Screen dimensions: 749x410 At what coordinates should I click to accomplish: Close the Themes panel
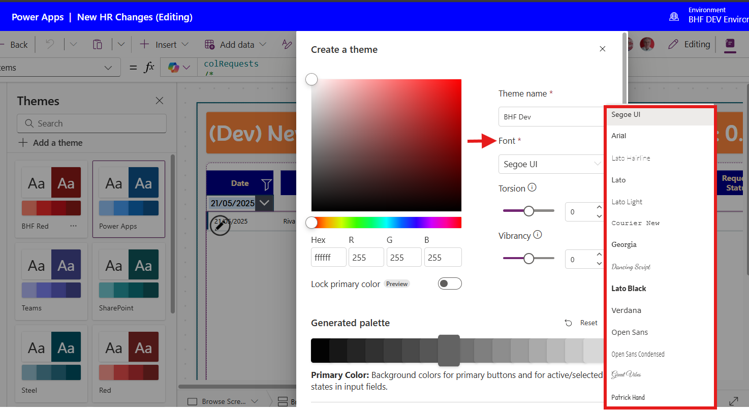point(160,101)
